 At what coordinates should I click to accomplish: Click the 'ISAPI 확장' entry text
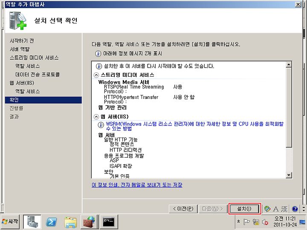coord(121,166)
